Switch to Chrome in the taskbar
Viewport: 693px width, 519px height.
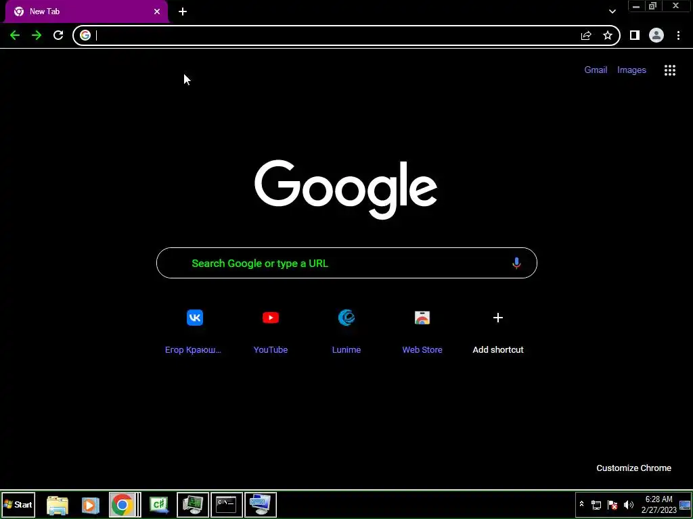coord(122,505)
